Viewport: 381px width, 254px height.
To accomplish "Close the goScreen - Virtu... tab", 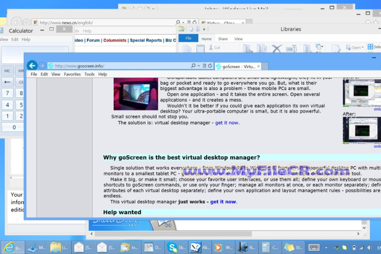I will coord(259,66).
